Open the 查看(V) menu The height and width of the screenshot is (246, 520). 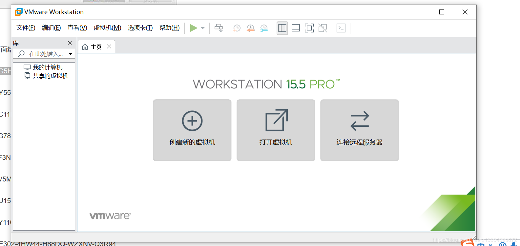pos(77,28)
